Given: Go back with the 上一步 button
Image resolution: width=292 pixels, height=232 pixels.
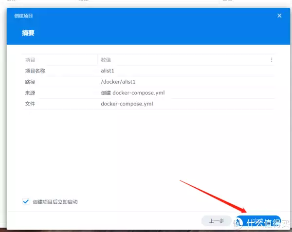Looking at the screenshot, I should [x=216, y=221].
